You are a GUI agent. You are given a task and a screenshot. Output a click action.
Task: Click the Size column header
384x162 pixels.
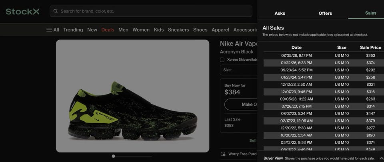(342, 47)
